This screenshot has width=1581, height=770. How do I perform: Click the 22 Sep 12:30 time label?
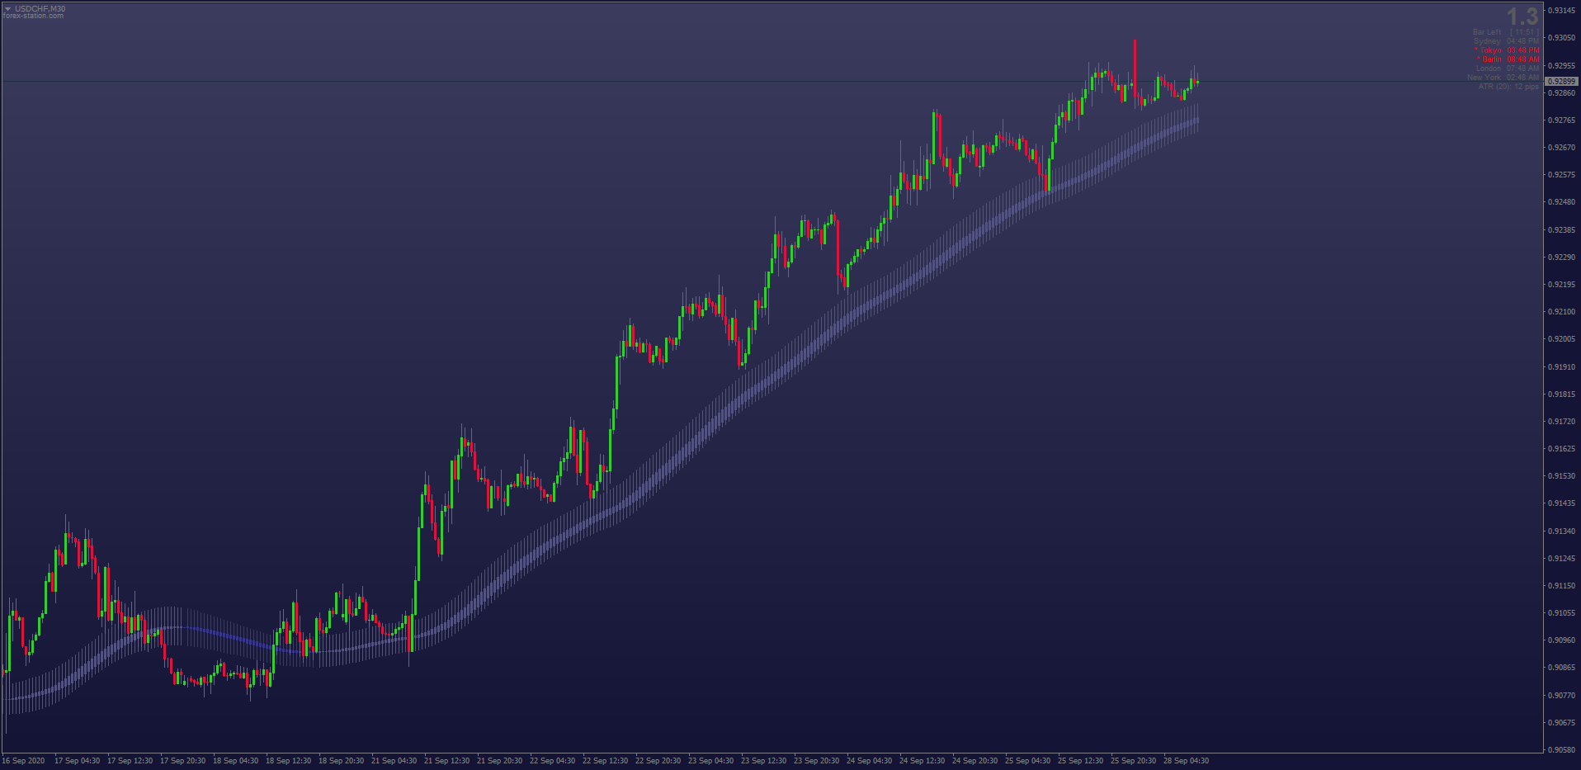pos(606,761)
